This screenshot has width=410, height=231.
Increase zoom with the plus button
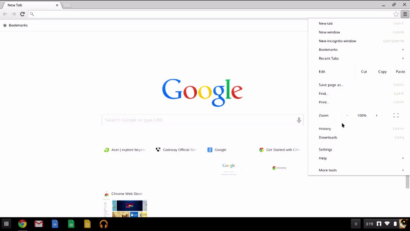tap(376, 116)
